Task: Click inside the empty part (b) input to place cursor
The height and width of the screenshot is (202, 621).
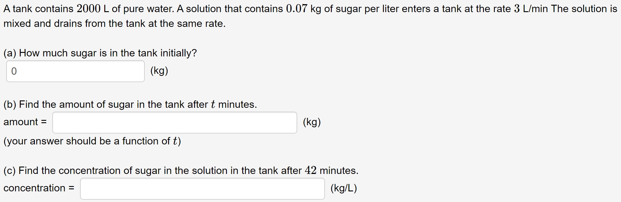Action: point(174,122)
